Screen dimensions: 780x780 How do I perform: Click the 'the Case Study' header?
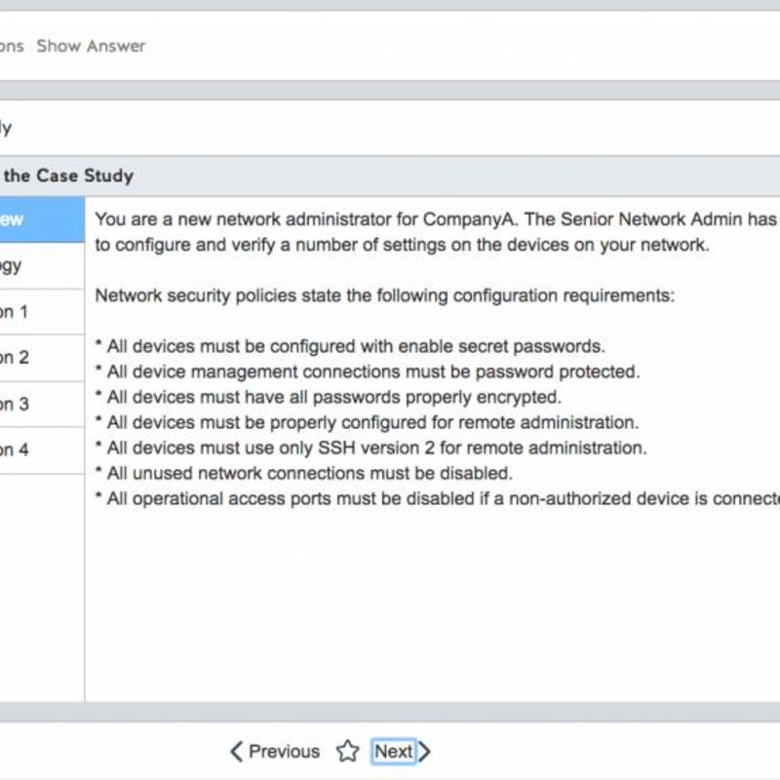pyautogui.click(x=68, y=175)
